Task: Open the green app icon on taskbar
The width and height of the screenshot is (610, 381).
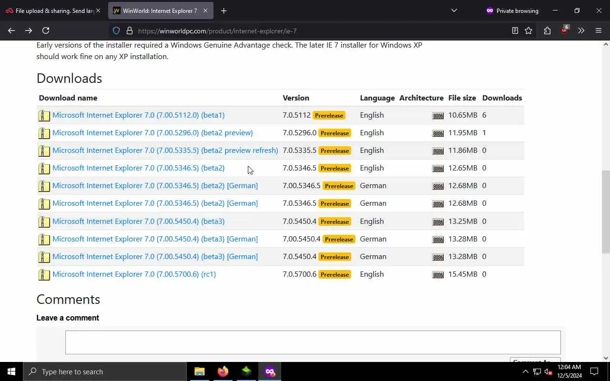Action: 246,371
